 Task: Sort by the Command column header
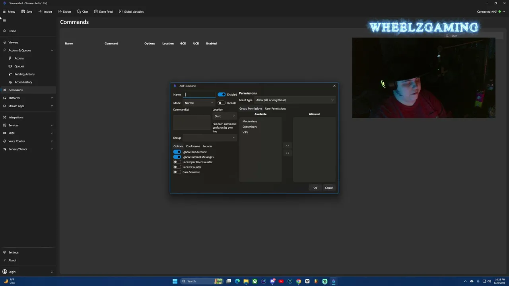pyautogui.click(x=111, y=43)
